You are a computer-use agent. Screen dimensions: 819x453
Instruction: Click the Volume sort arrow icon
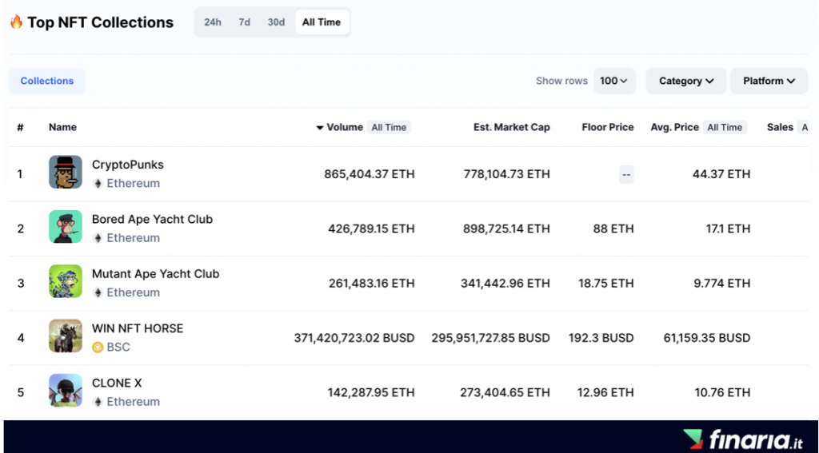click(320, 128)
